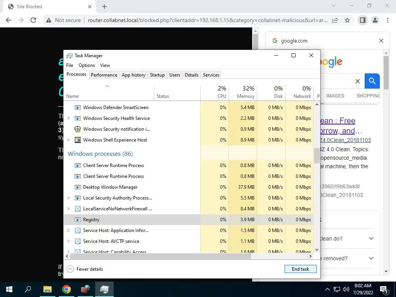Image resolution: width=396 pixels, height=297 pixels.
Task: Clear the side panel search box
Action: pos(358,81)
